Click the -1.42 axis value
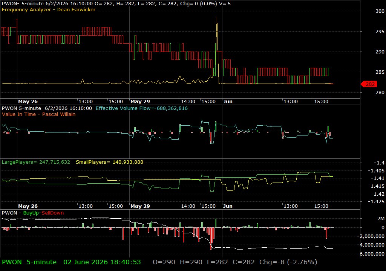 377,194
